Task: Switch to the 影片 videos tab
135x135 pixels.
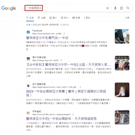Action: [x=65, y=18]
